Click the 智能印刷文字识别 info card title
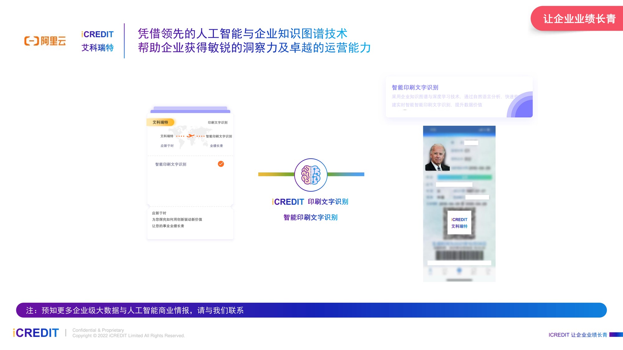 [415, 87]
